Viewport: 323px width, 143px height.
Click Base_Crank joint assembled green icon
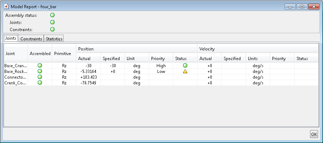tap(40, 66)
